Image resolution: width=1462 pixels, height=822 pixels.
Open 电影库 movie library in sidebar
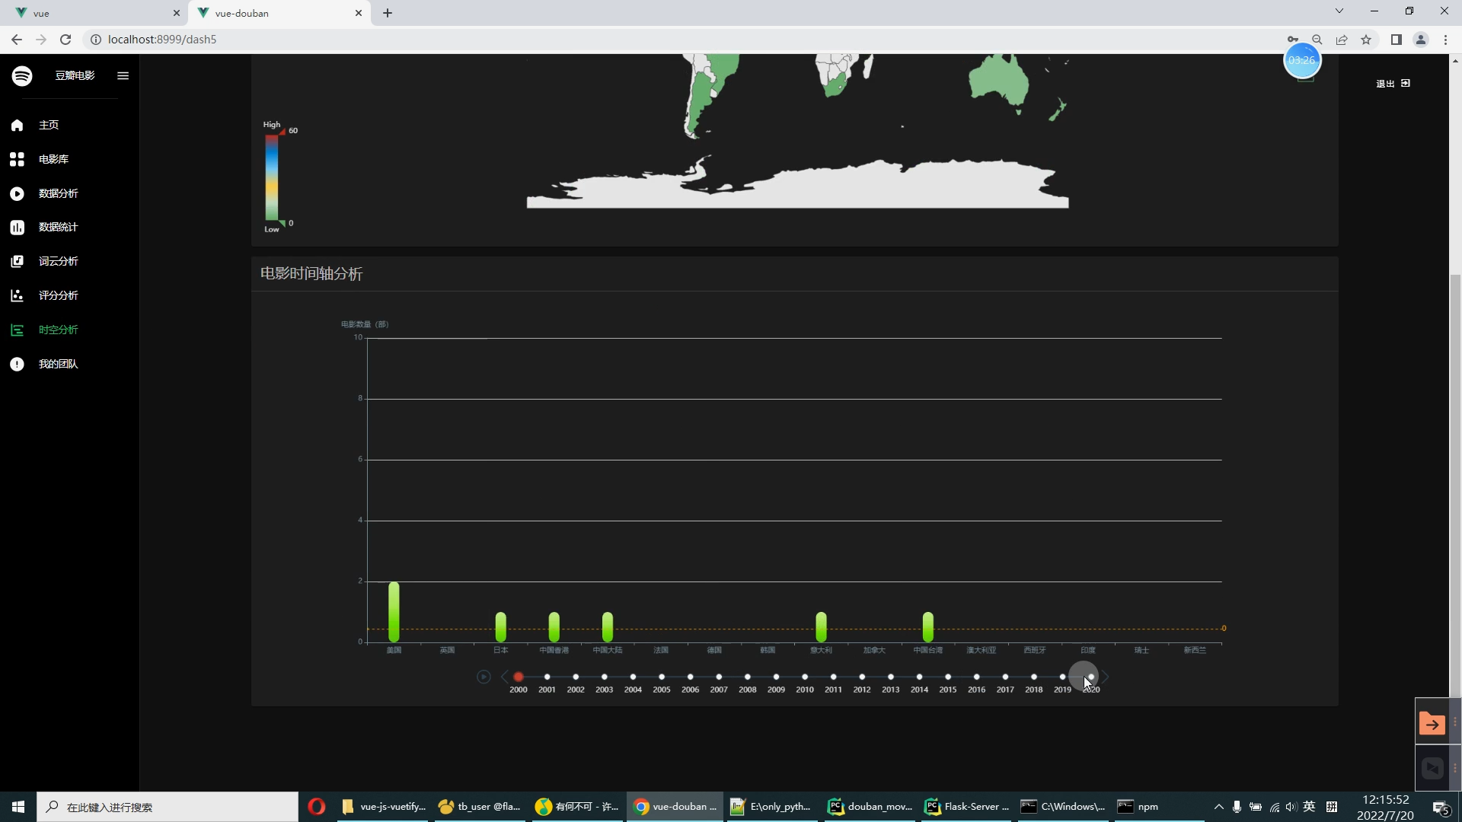pyautogui.click(x=53, y=159)
